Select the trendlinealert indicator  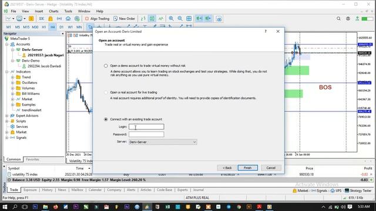pyautogui.click(x=31, y=110)
